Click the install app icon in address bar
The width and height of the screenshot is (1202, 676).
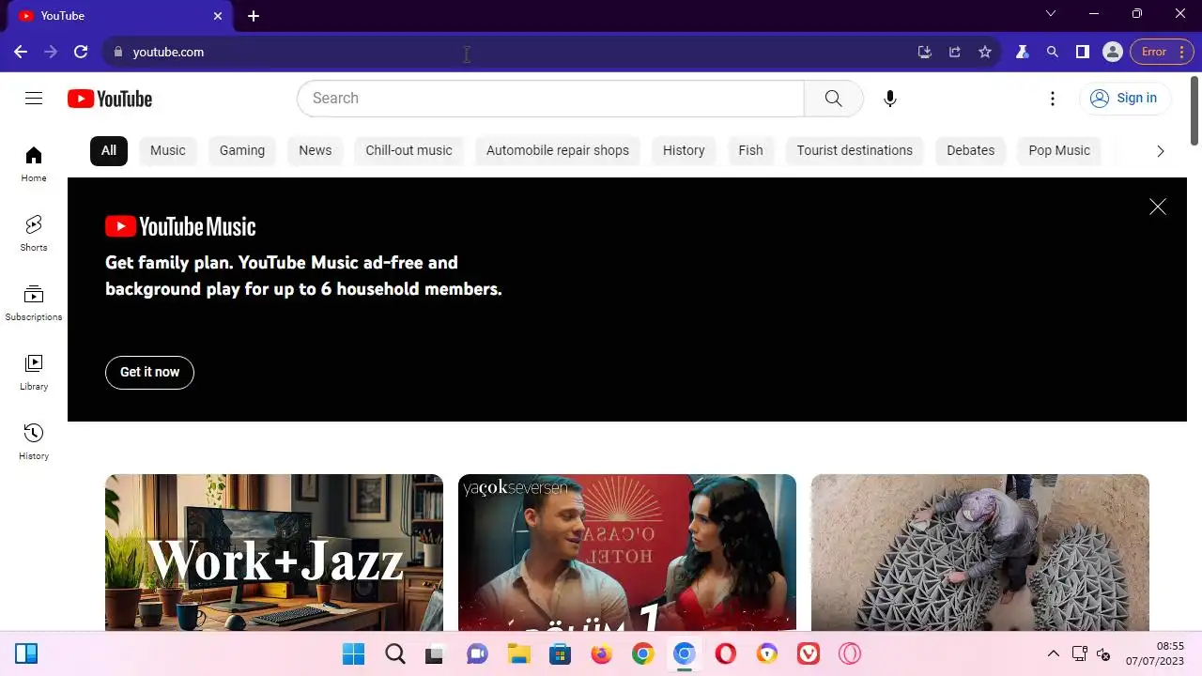(925, 52)
